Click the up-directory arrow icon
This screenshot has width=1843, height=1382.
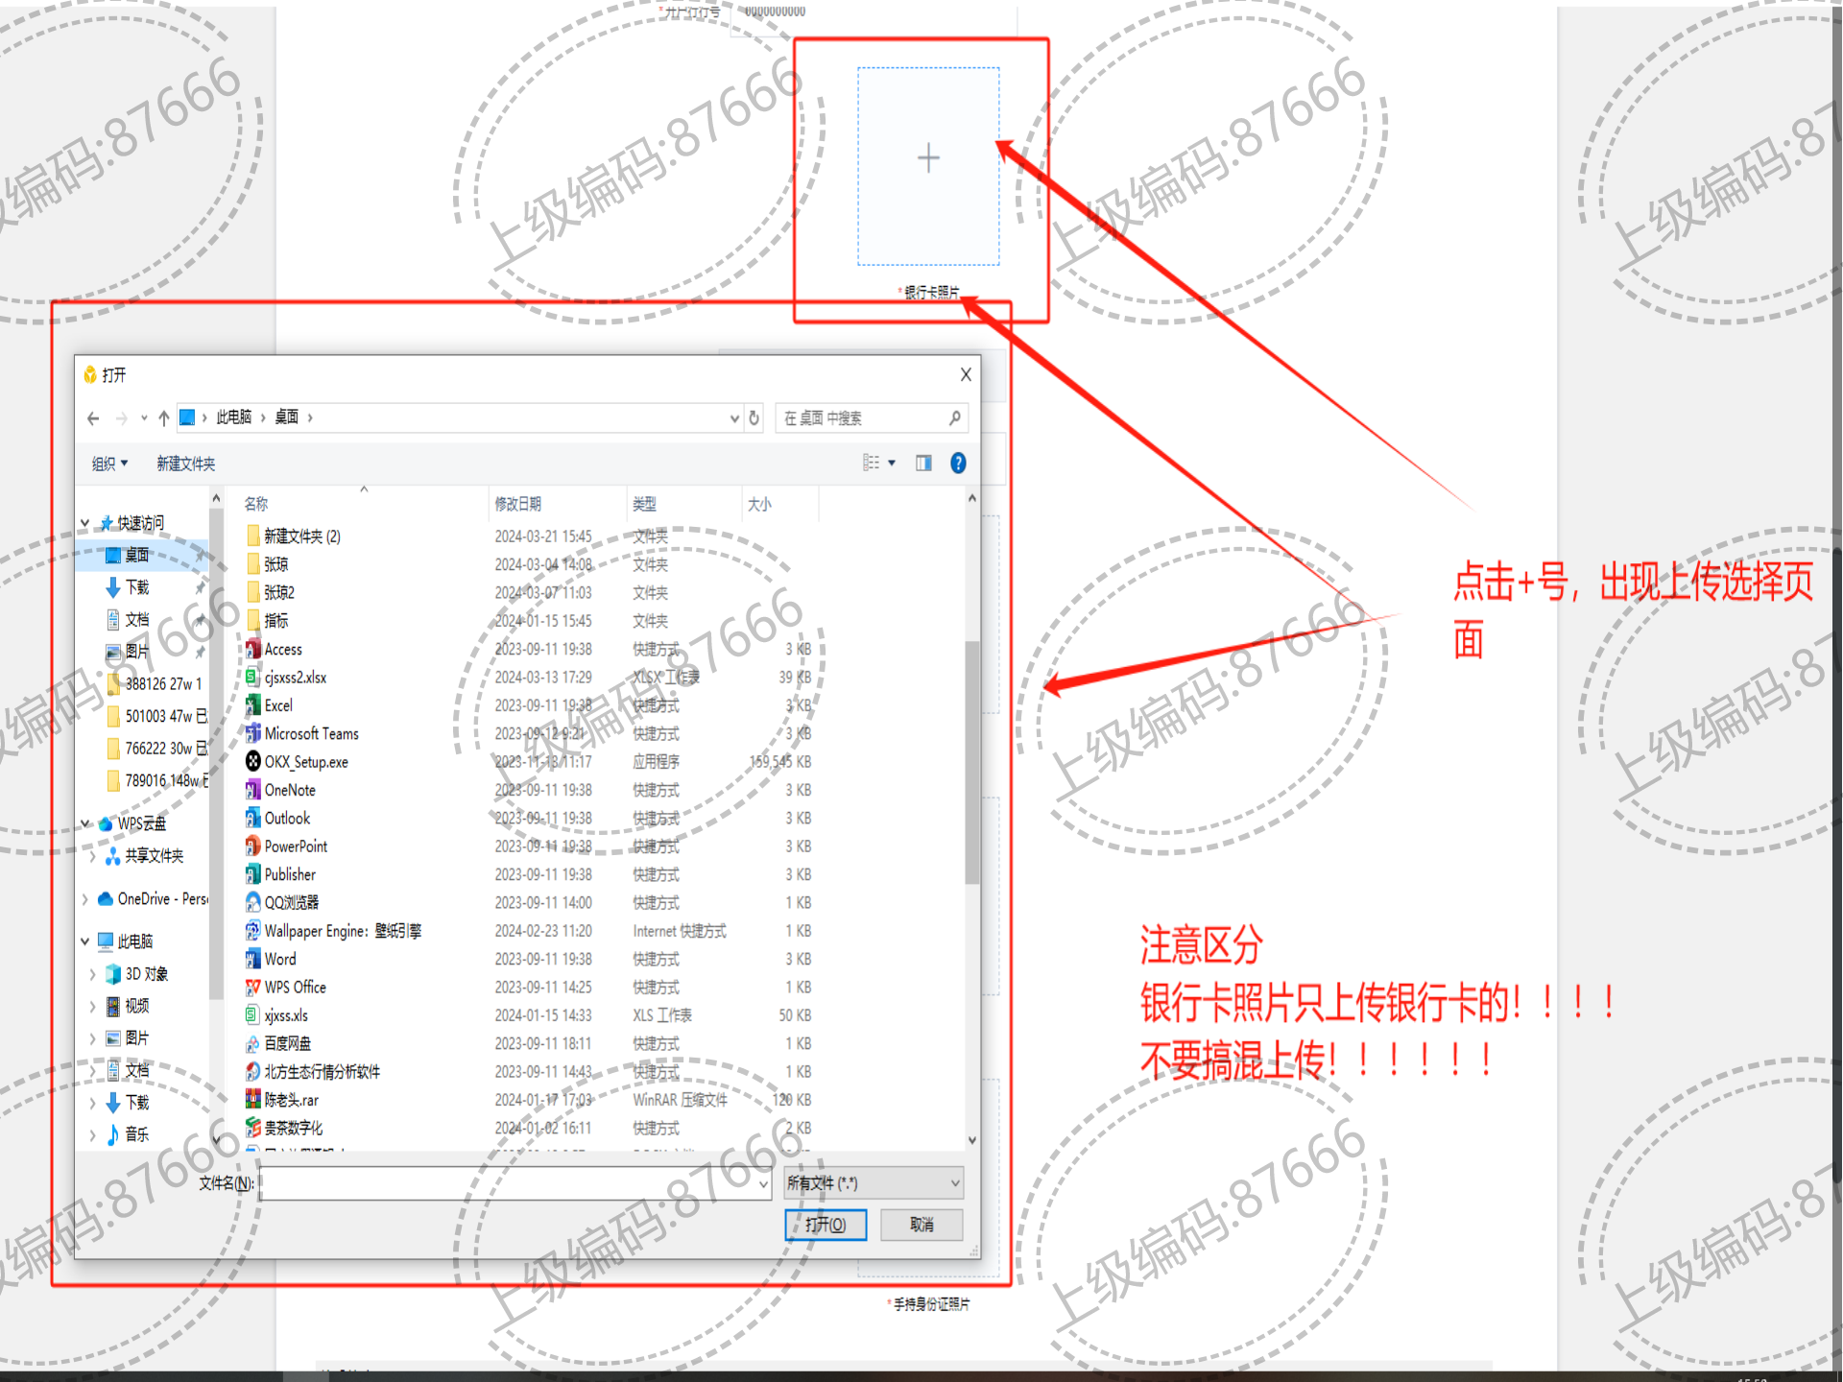(x=164, y=418)
